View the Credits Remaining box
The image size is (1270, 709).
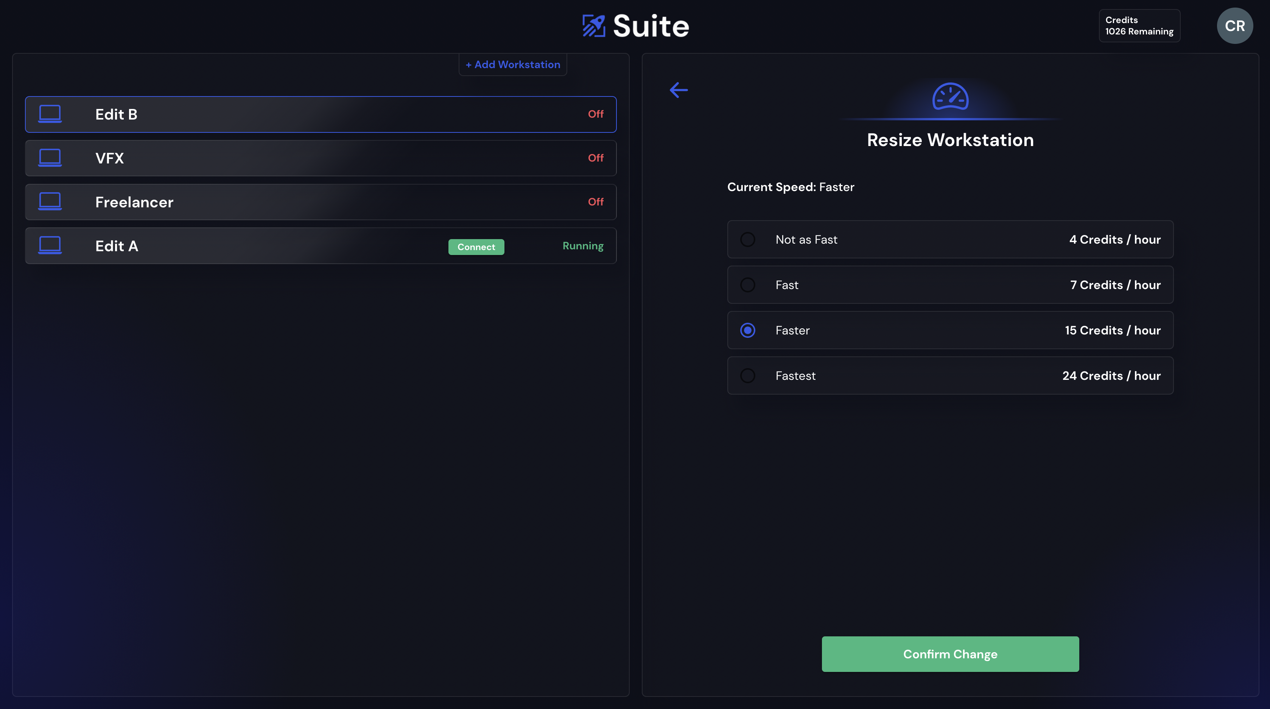[x=1139, y=26]
